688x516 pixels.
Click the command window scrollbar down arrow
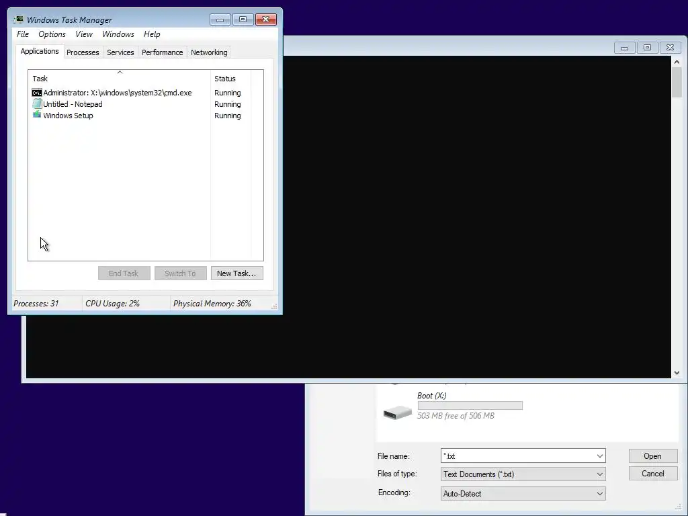(x=677, y=373)
